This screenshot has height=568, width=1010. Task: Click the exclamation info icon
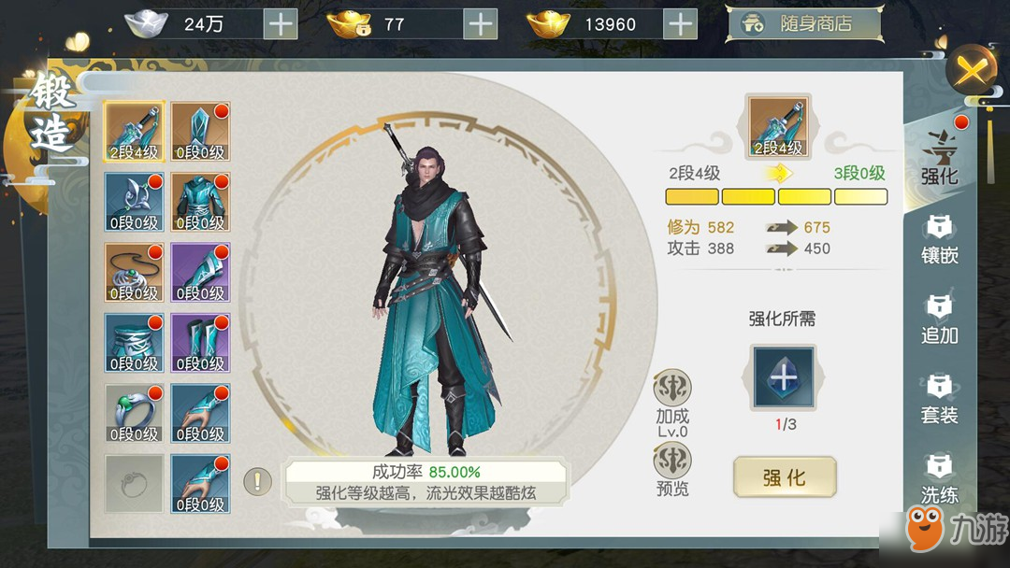(x=258, y=481)
